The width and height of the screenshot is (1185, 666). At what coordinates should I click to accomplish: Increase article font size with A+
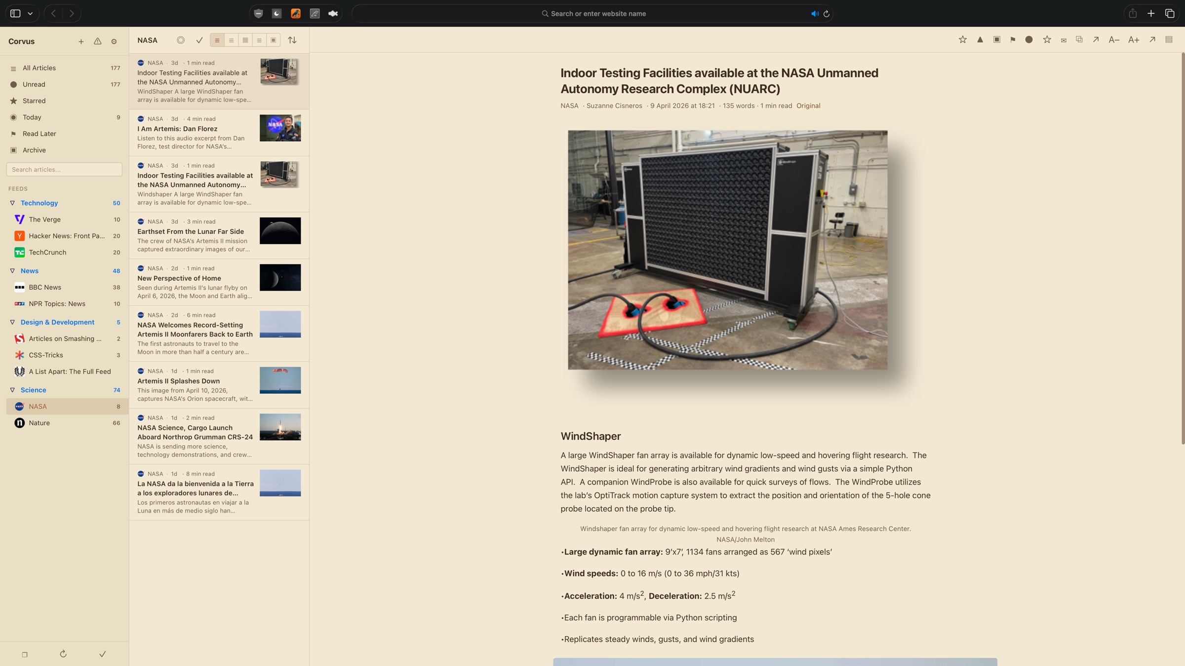pos(1133,40)
